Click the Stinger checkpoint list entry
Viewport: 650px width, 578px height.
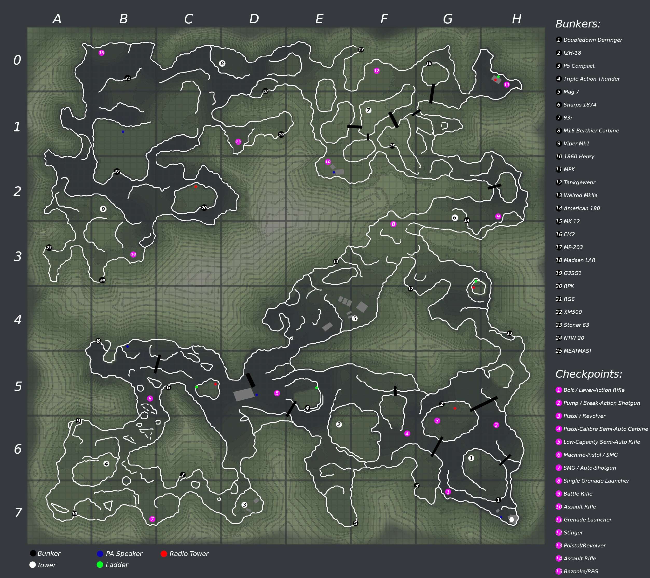pos(573,533)
